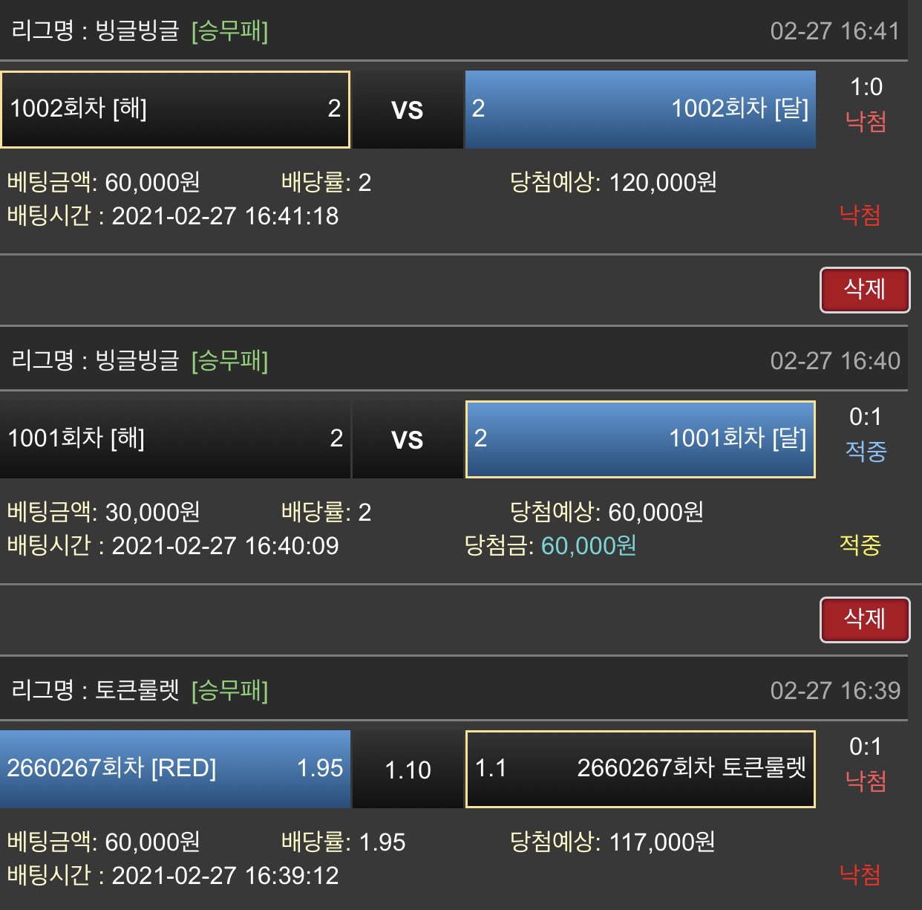Select the blue 1001회차 [달] pick box
922x910 pixels.
[640, 439]
